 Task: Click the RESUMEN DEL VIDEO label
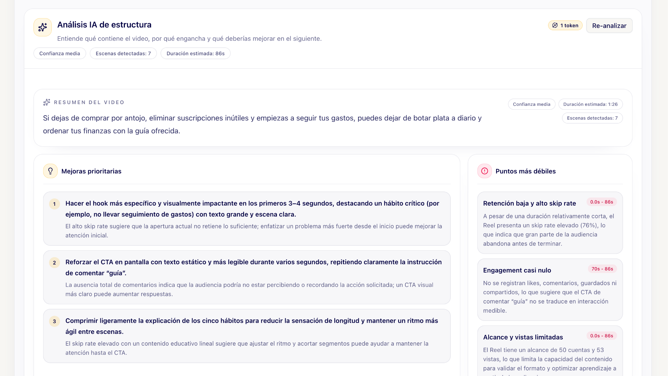(89, 102)
